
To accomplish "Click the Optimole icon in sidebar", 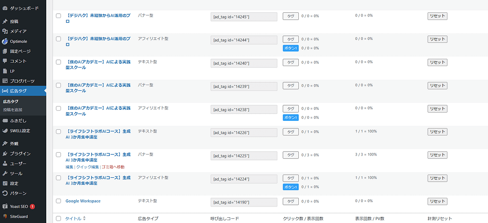I will point(5,41).
